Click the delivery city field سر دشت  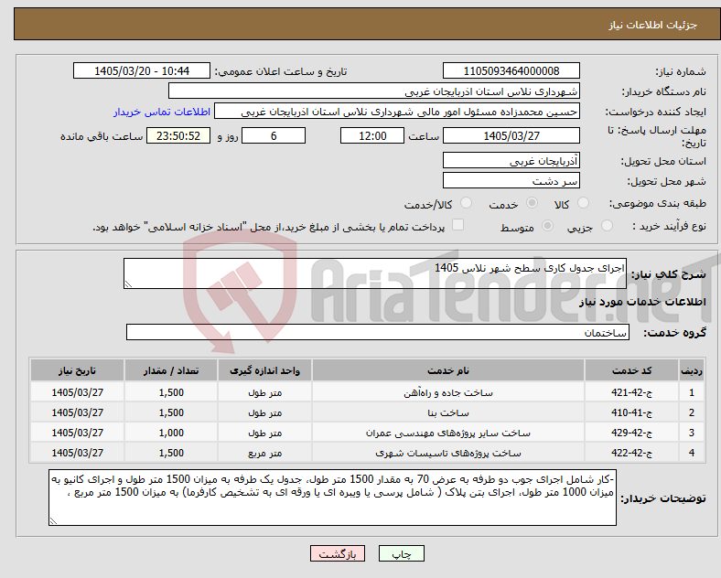click(x=511, y=180)
